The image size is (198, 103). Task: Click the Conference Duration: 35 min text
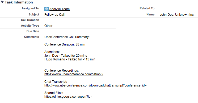[x=65, y=44]
